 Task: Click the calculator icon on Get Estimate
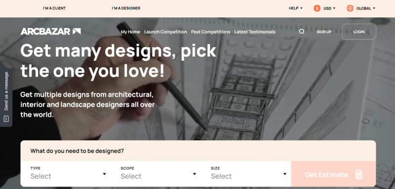359,175
